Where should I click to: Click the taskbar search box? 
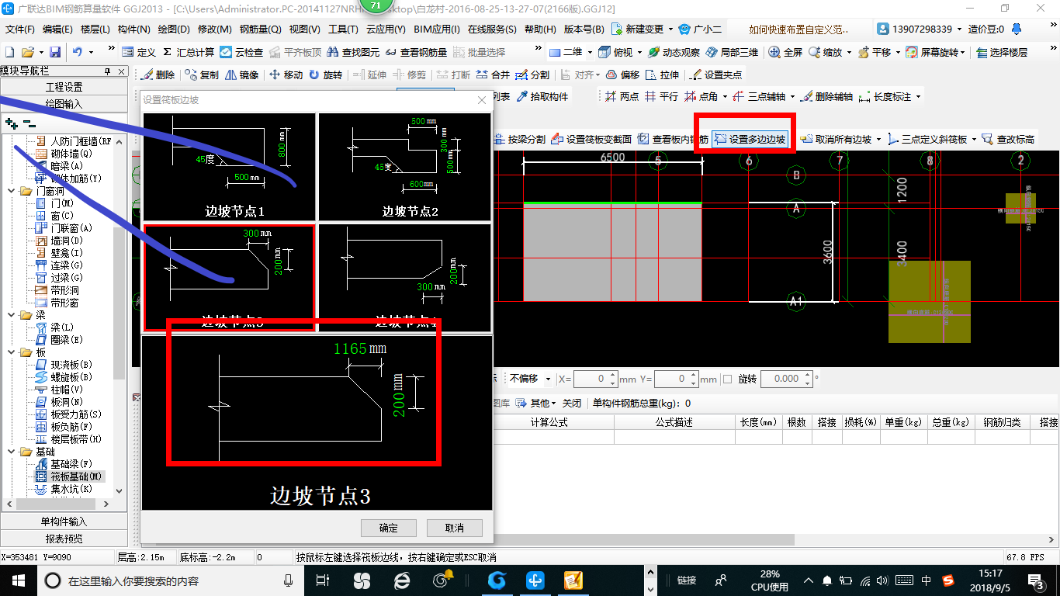tap(171, 580)
